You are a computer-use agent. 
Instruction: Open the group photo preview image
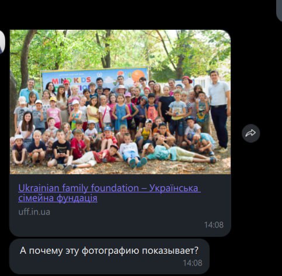point(120,102)
